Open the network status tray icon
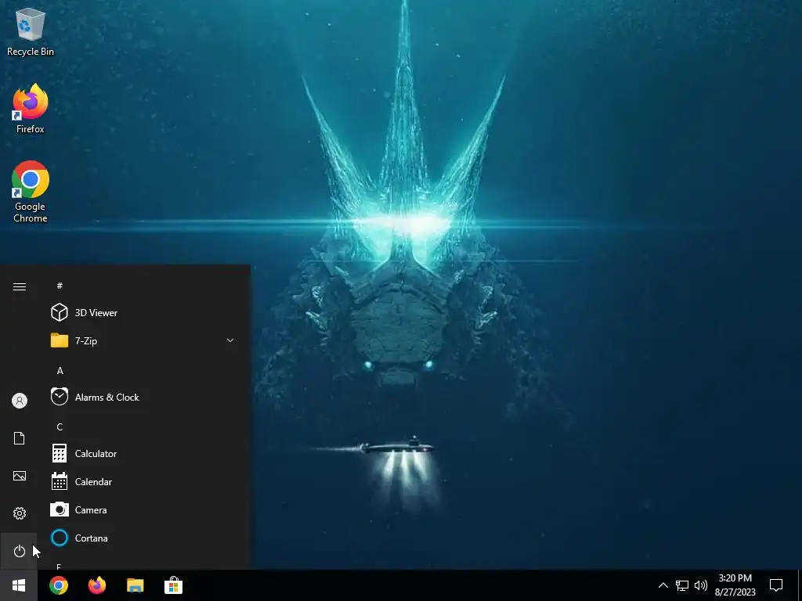The image size is (802, 601). [682, 585]
